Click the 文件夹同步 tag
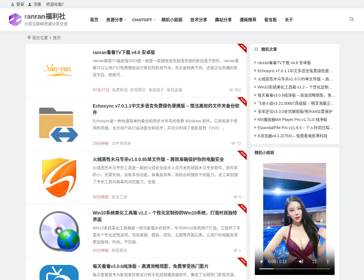This screenshot has height=280, width=364. pyautogui.click(x=122, y=143)
